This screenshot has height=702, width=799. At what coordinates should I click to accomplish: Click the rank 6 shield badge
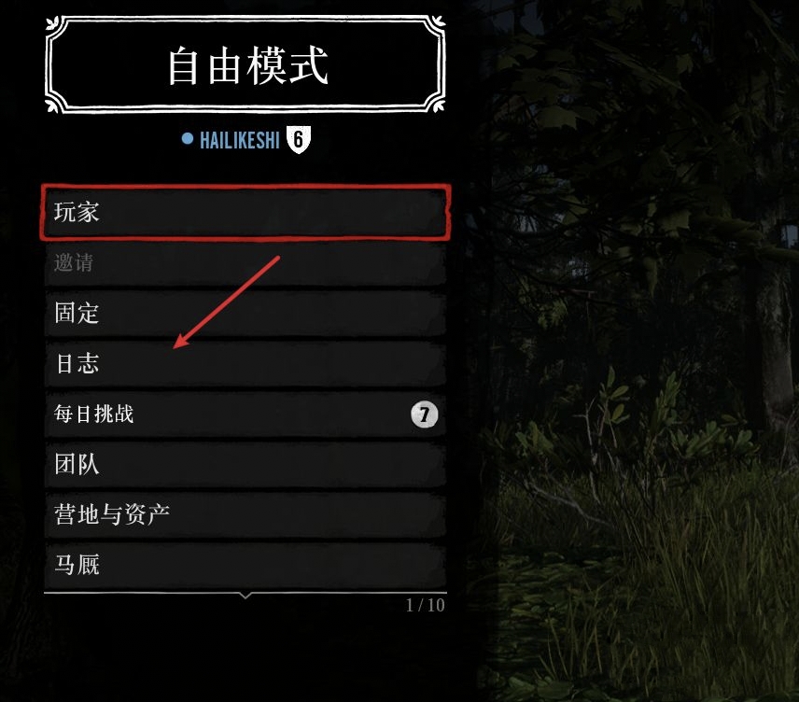pyautogui.click(x=298, y=139)
